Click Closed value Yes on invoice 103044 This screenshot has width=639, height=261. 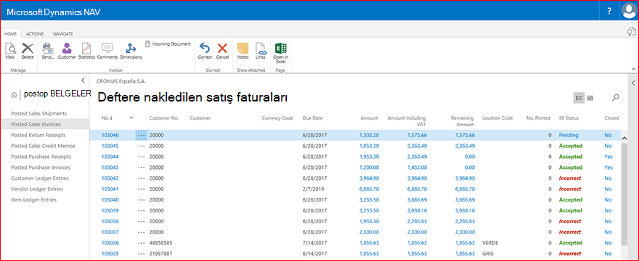click(609, 157)
